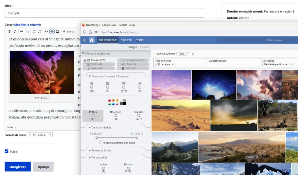Click the unlink icon in editor toolbar

[27, 31]
